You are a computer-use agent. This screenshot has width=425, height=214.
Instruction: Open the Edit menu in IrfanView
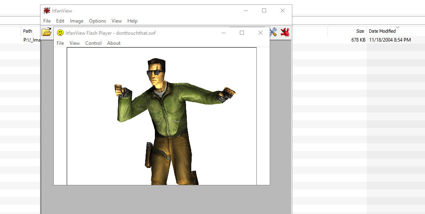click(x=60, y=21)
